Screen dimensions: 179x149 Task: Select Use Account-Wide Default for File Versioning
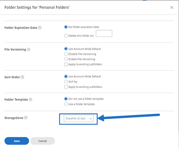point(66,49)
